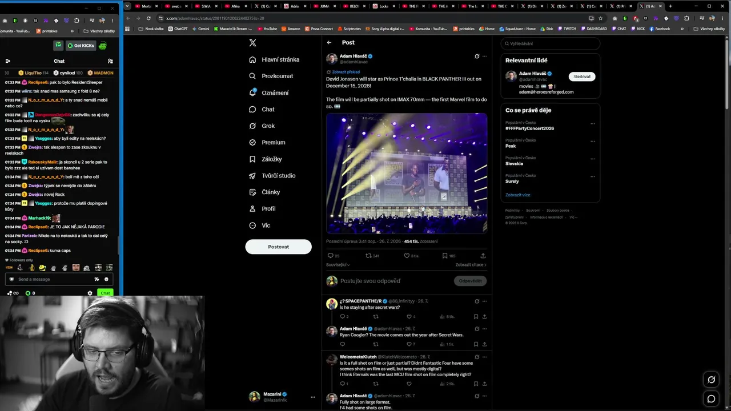Viewport: 731px width, 411px height.
Task: Reload the page in the browser
Action: tap(148, 18)
